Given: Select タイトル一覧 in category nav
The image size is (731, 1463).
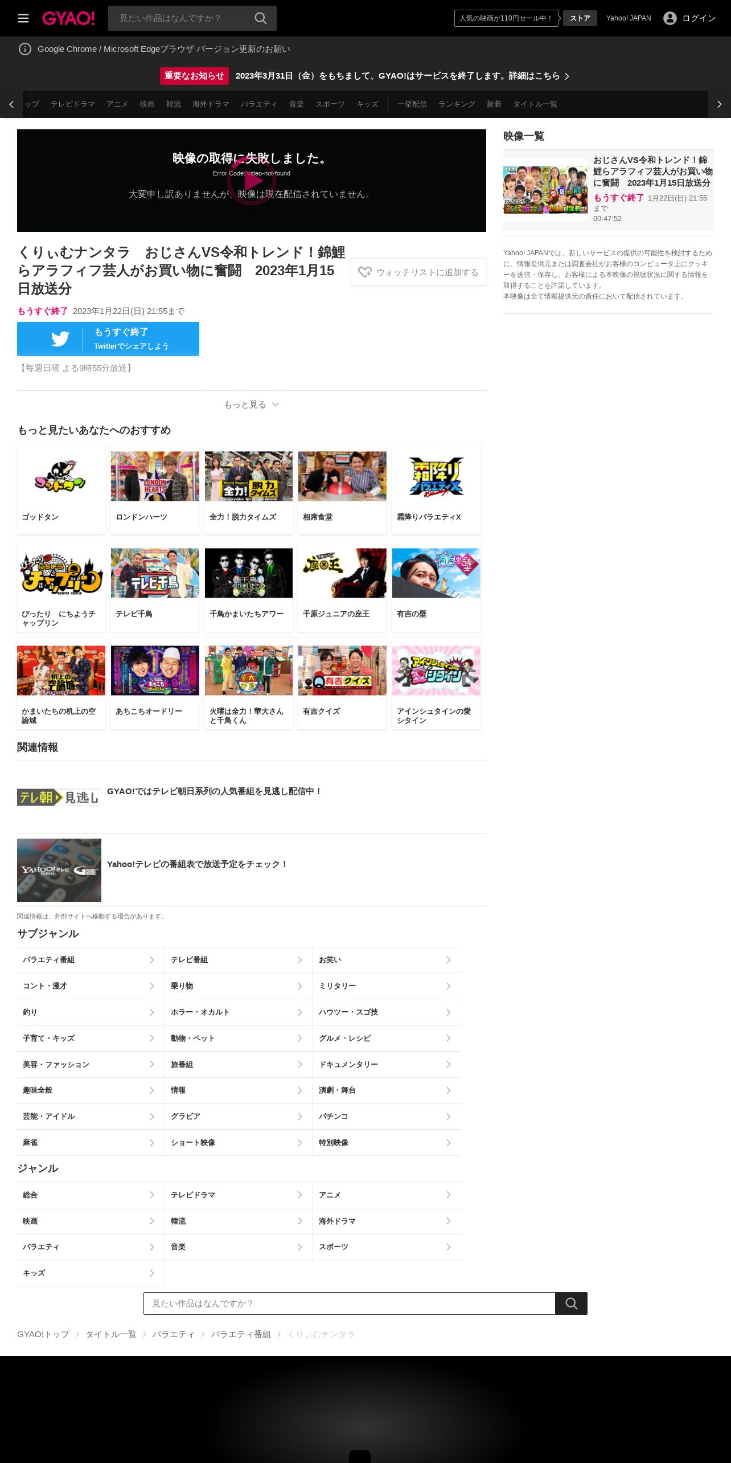Looking at the screenshot, I should (535, 104).
